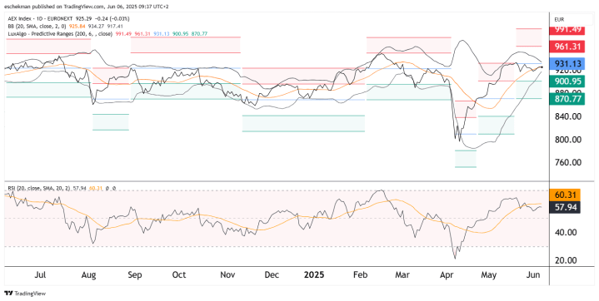Click the orange 60.31 RSI axis label
Screen dimensions: 599x301
(x=564, y=195)
